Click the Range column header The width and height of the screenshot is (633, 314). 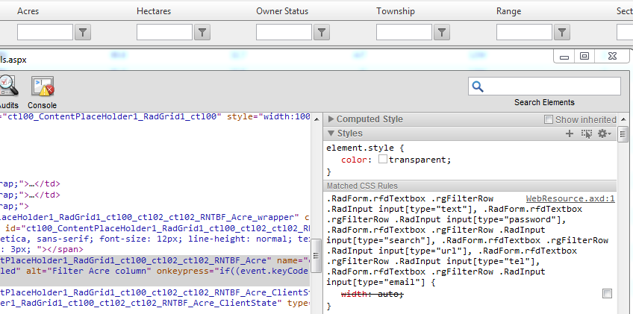508,11
